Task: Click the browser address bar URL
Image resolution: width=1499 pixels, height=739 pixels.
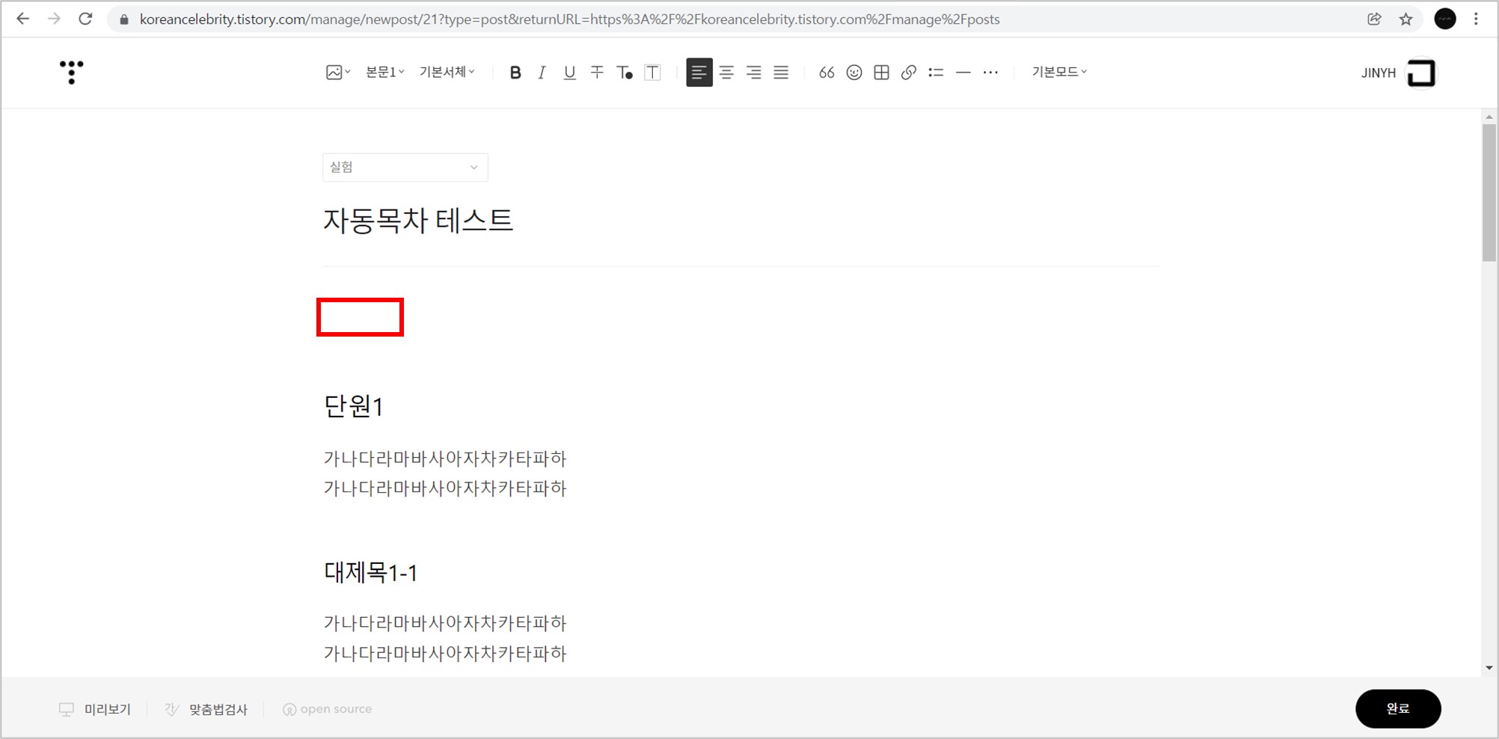Action: (569, 19)
